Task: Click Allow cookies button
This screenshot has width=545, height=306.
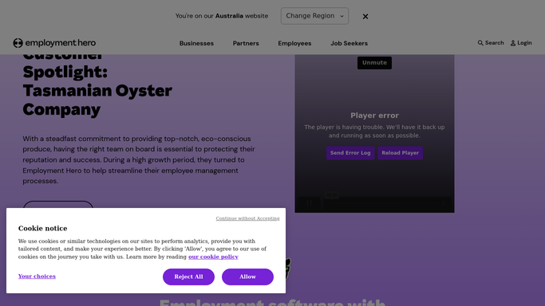Action: pos(247,277)
